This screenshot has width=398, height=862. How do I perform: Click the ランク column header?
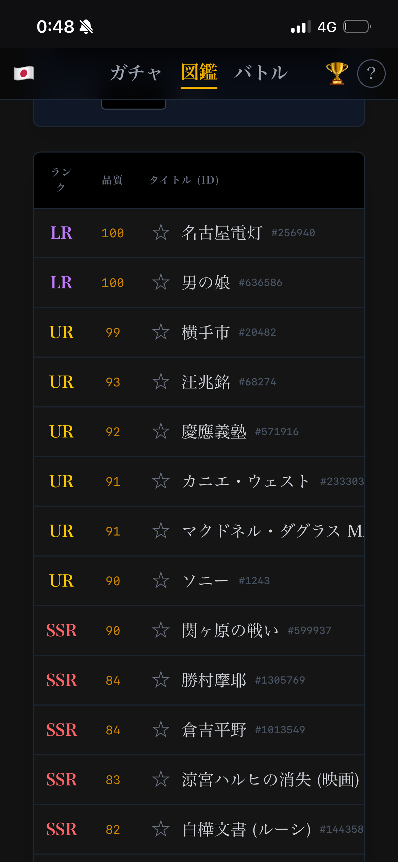(61, 179)
